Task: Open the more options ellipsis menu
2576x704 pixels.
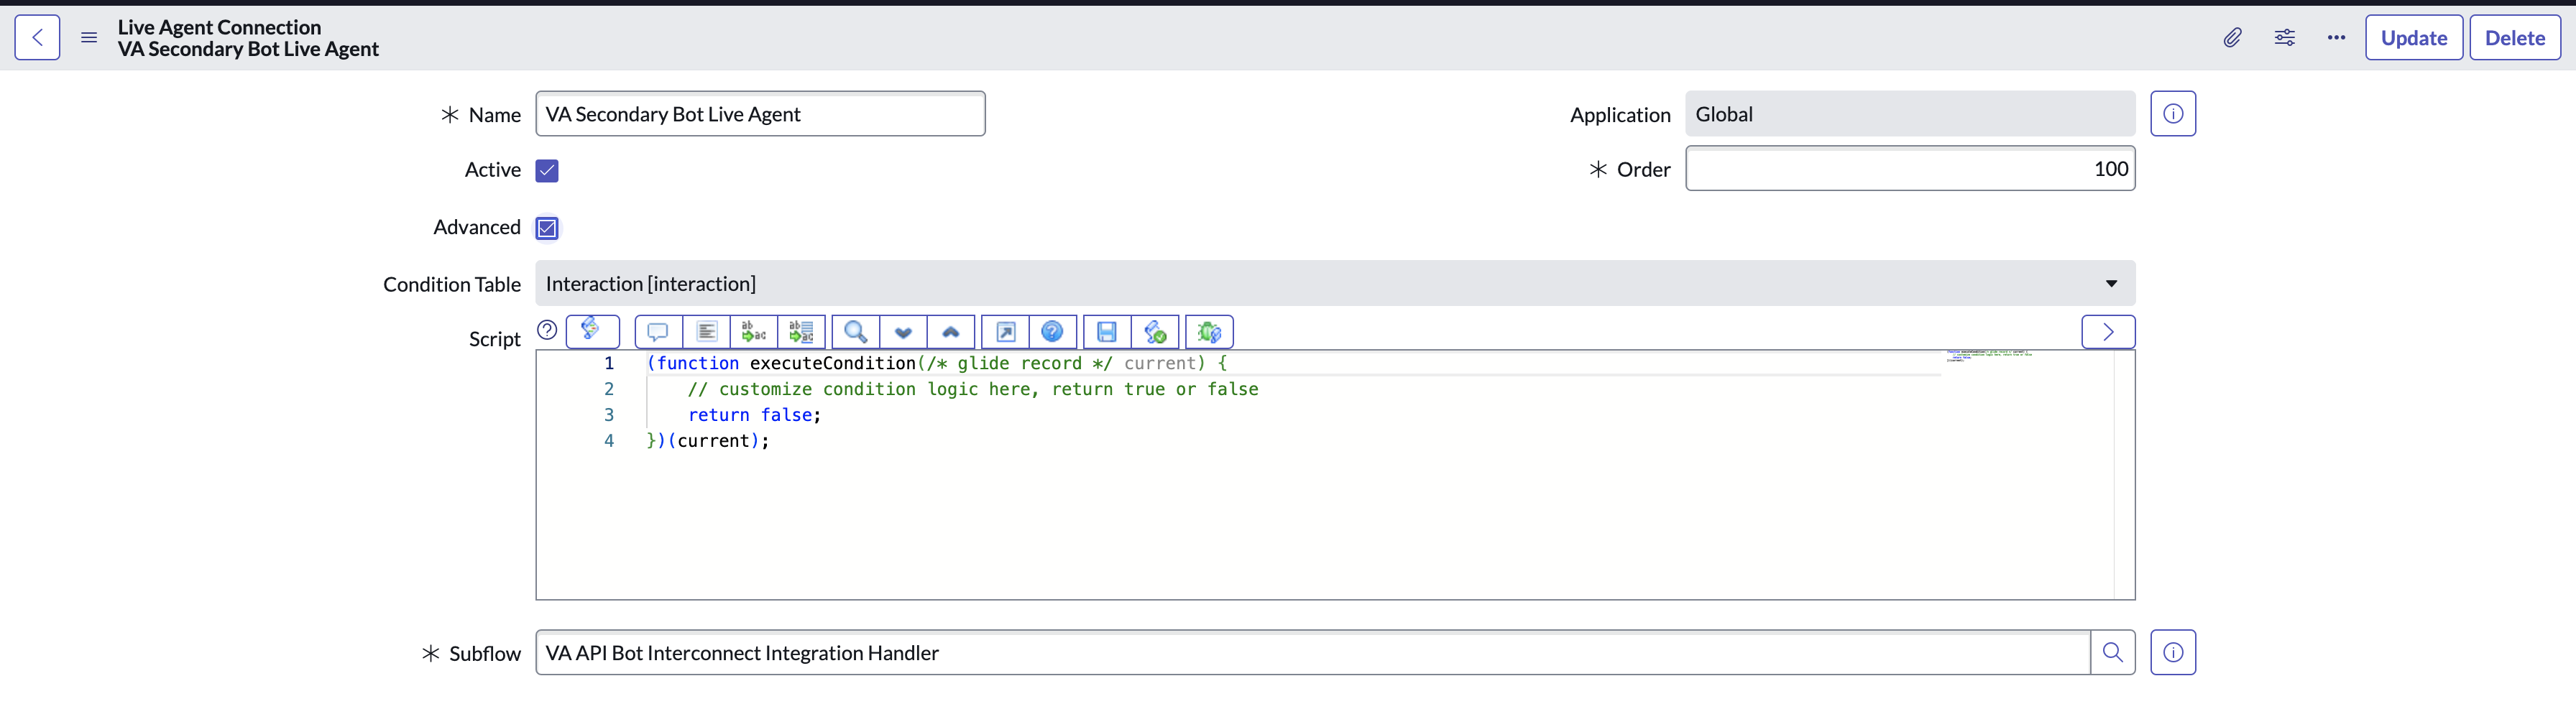Action: [2336, 38]
